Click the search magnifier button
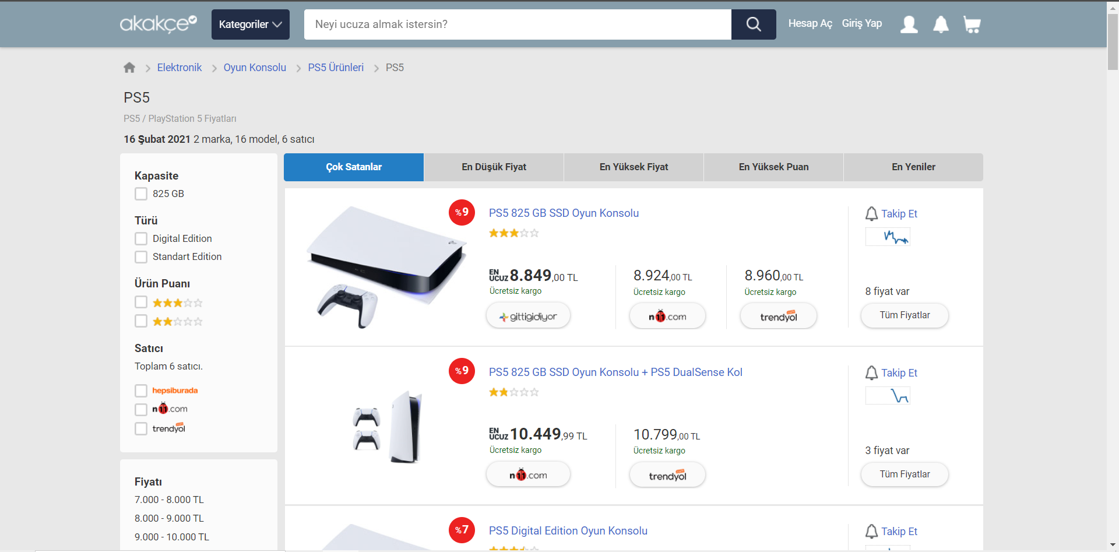This screenshot has width=1119, height=552. (x=754, y=24)
